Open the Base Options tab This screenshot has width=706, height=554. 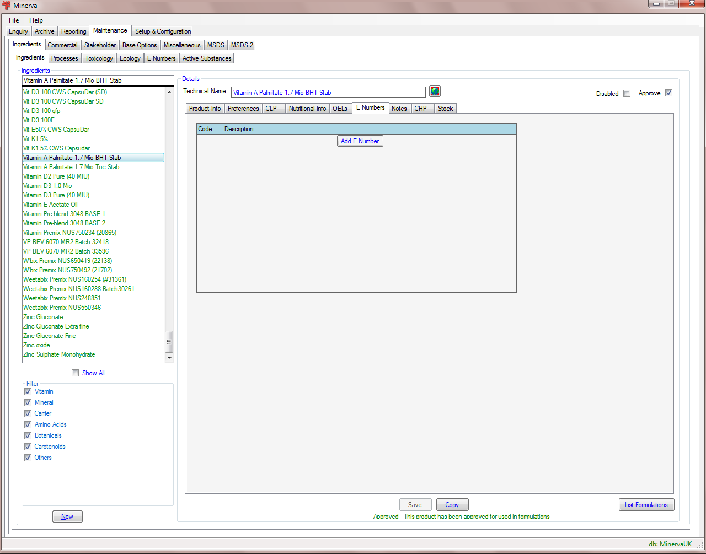[140, 45]
